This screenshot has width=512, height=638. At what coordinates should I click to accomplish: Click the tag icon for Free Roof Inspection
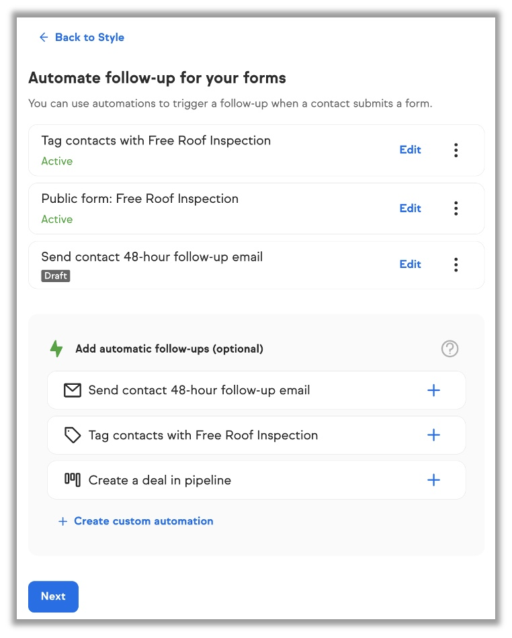point(72,435)
